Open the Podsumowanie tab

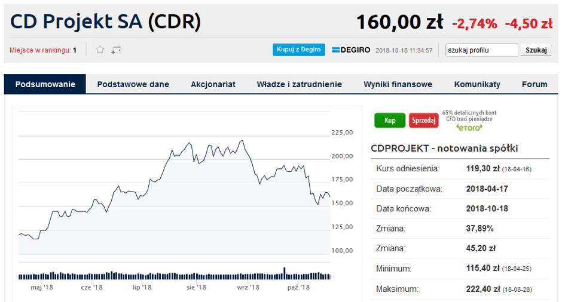coord(45,84)
